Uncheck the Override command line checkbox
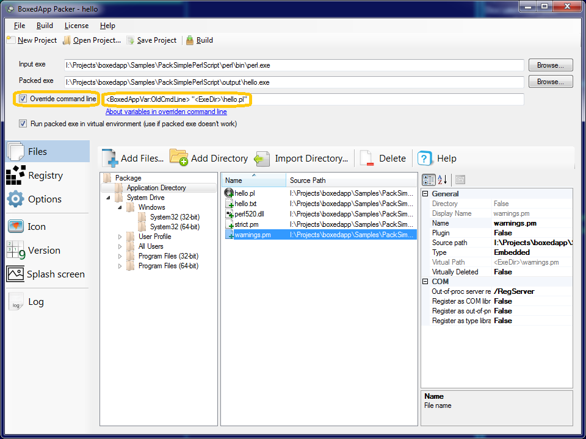This screenshot has height=439, width=586. tap(23, 98)
